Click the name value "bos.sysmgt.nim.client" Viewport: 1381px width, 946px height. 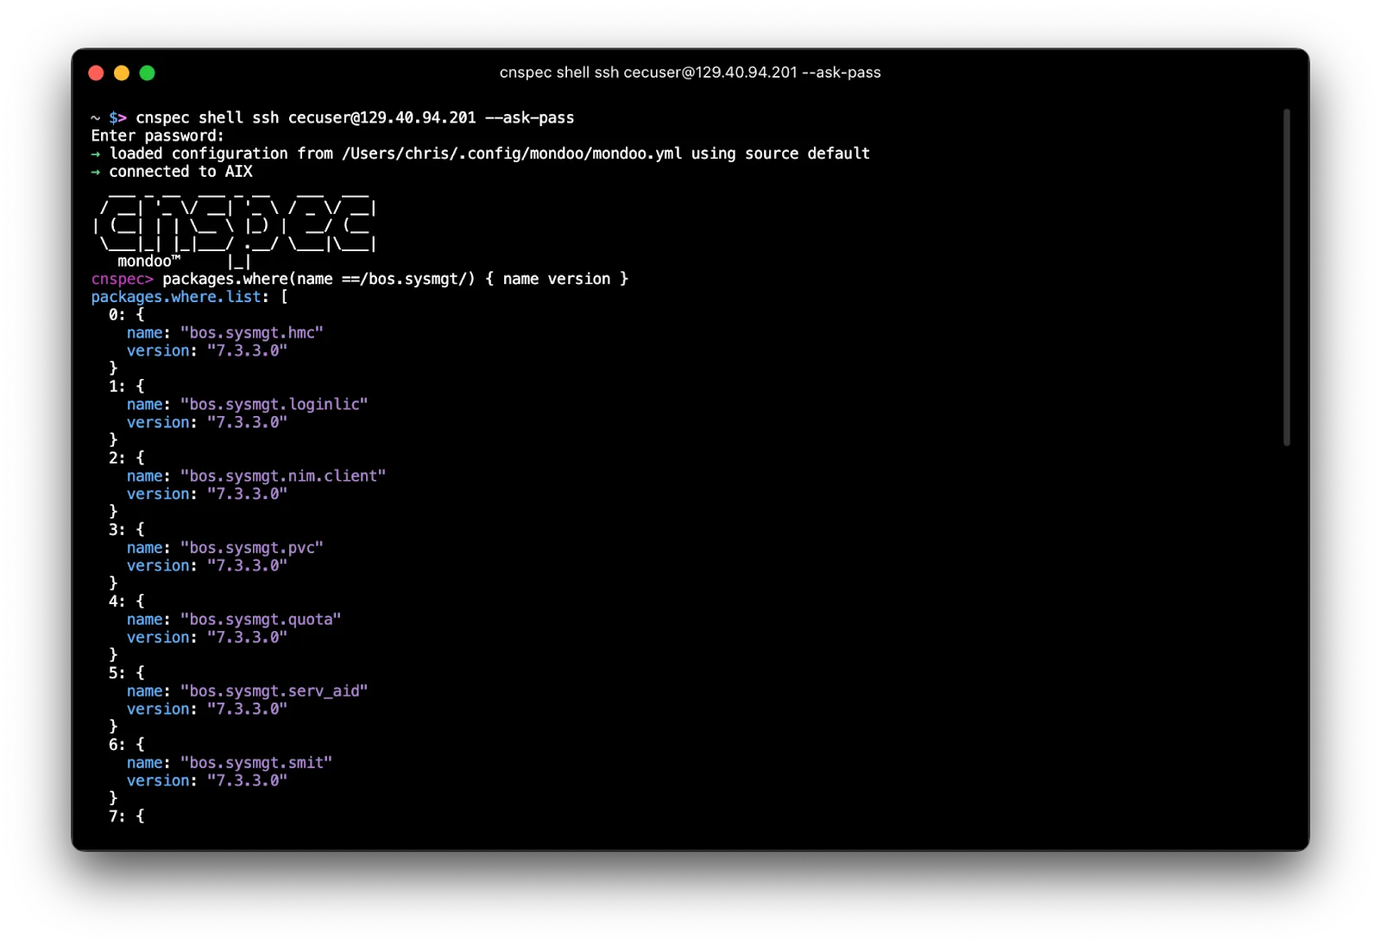coord(283,476)
